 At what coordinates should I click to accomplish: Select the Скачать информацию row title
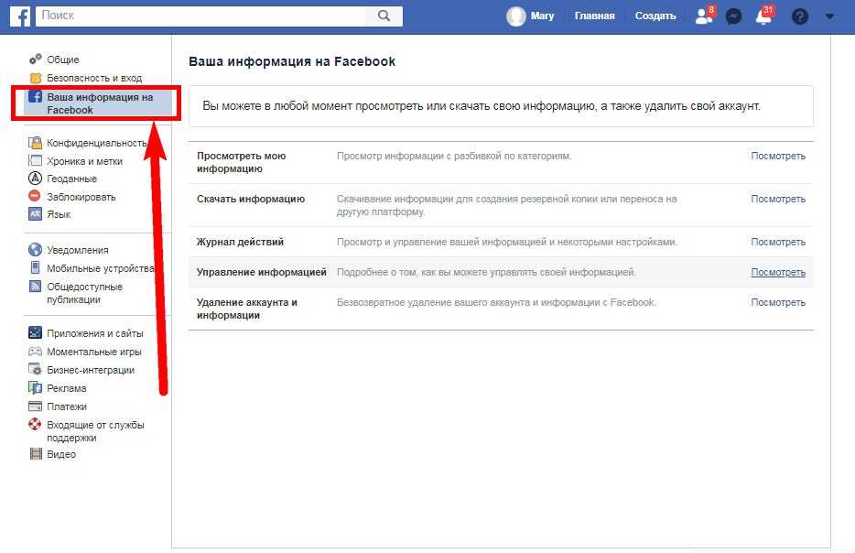click(251, 199)
